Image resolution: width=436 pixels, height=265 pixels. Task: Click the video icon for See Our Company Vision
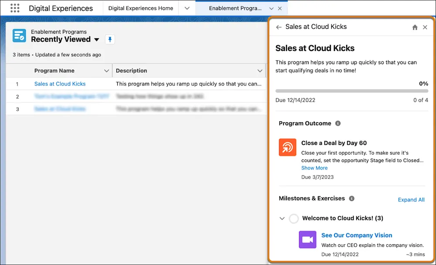pos(307,239)
